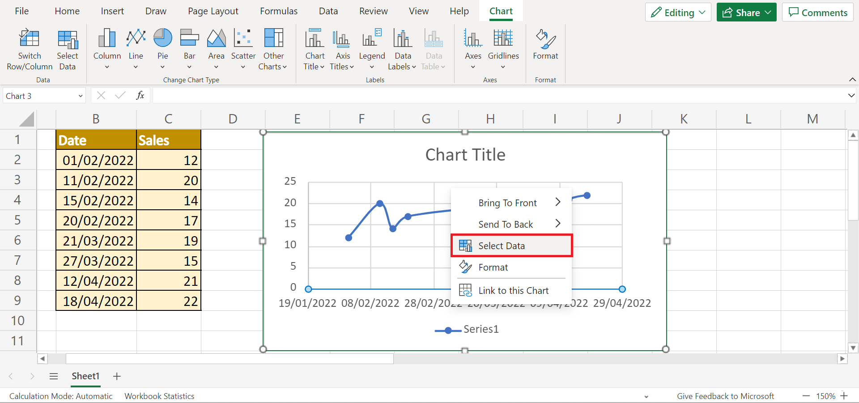Add a new sheet with plus button
The width and height of the screenshot is (859, 403).
pos(116,376)
